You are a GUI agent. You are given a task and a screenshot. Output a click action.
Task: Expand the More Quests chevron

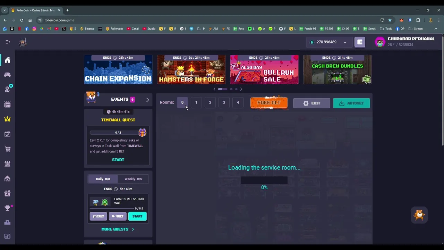tap(133, 229)
